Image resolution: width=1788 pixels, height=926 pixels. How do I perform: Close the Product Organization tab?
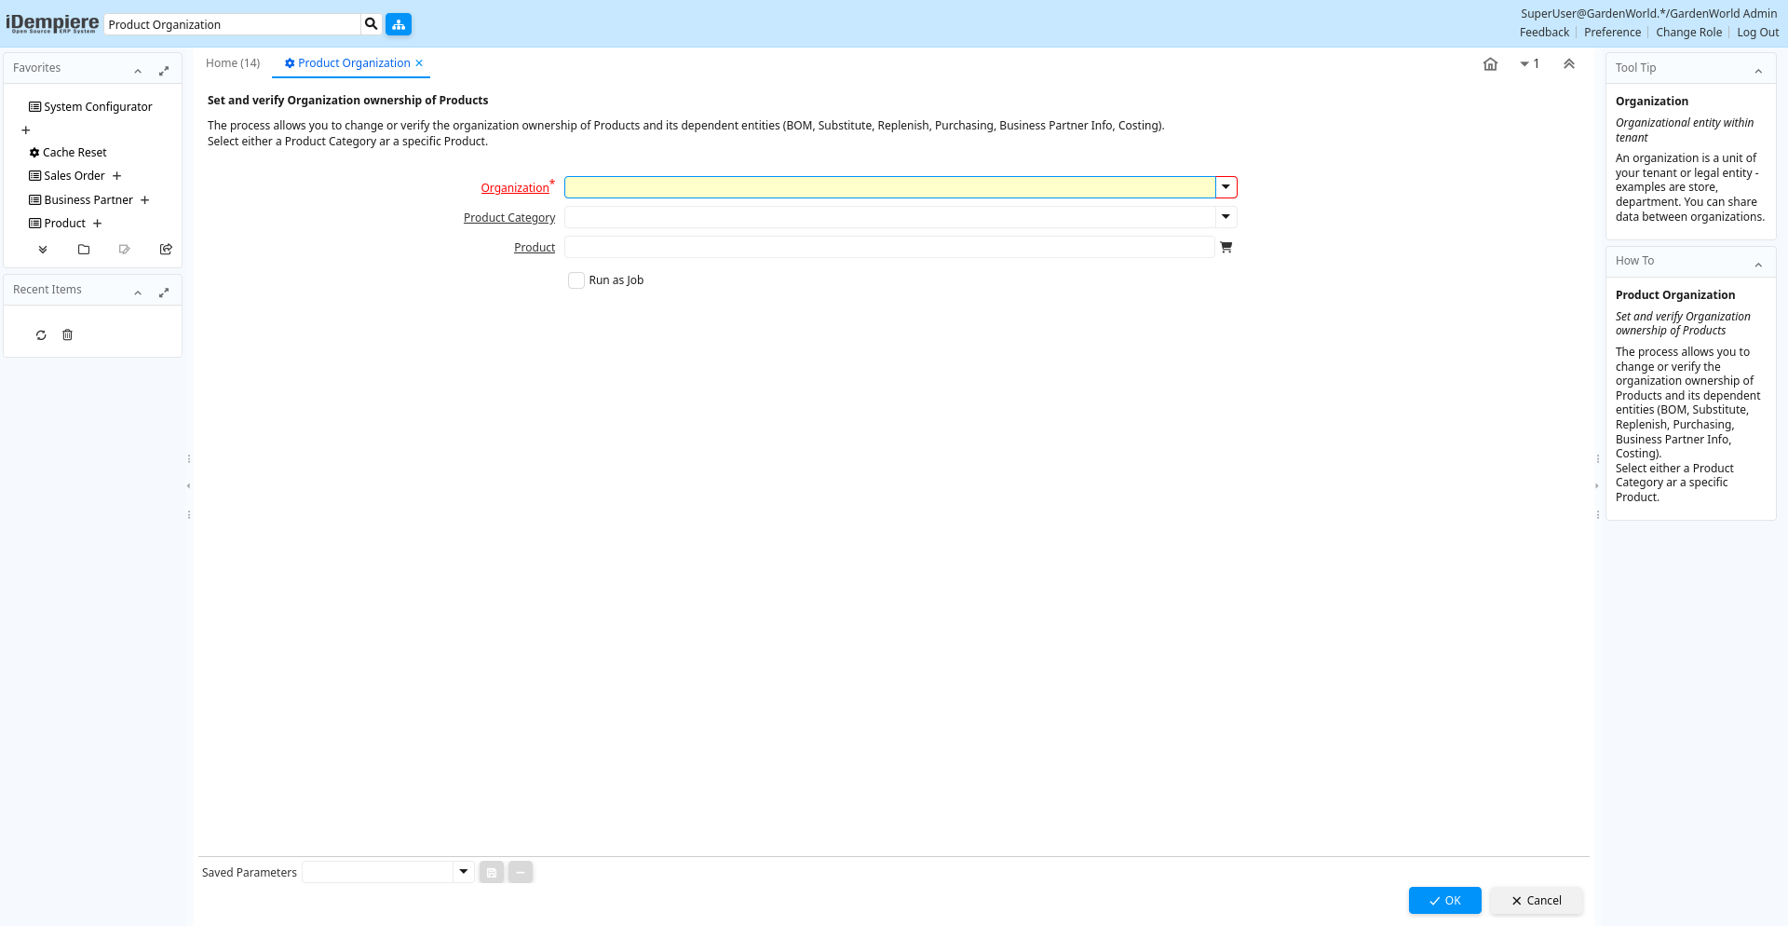tap(419, 63)
